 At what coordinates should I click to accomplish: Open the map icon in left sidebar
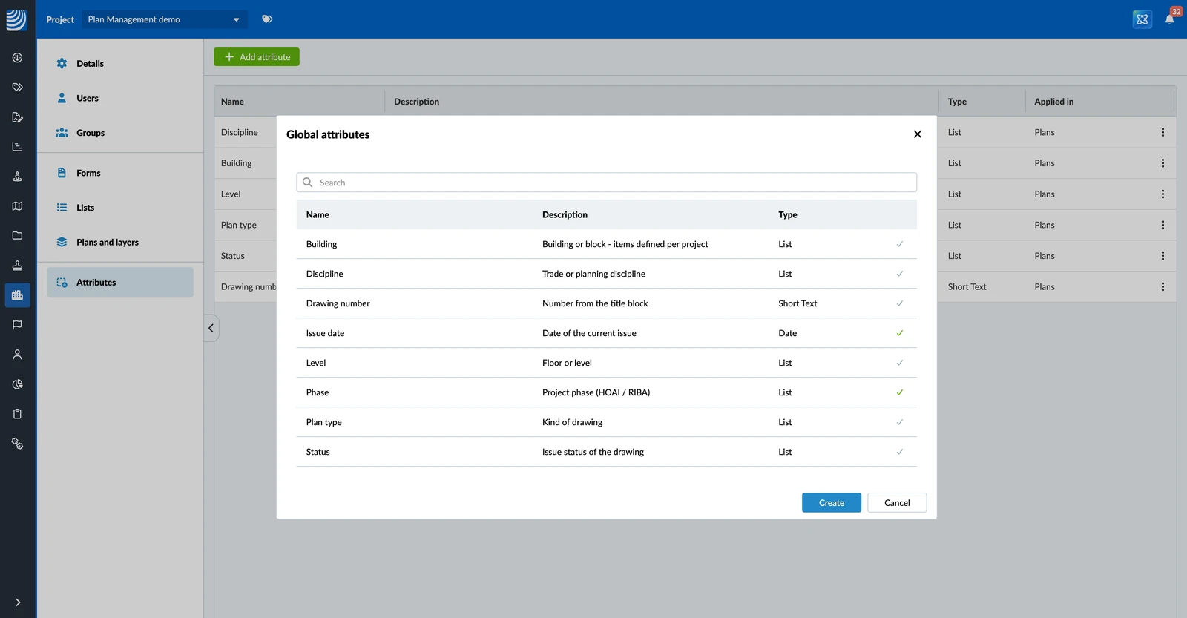[17, 206]
